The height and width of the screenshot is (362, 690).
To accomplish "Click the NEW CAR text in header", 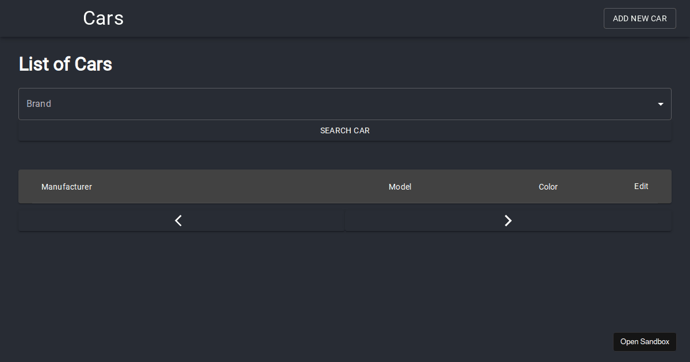I will [x=649, y=18].
